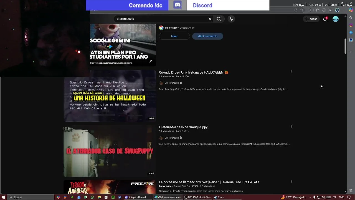Start voice search with the microphone icon

tap(231, 19)
